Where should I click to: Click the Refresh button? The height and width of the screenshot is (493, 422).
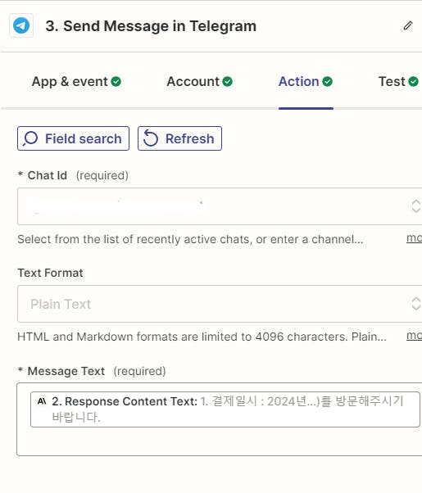click(x=179, y=138)
